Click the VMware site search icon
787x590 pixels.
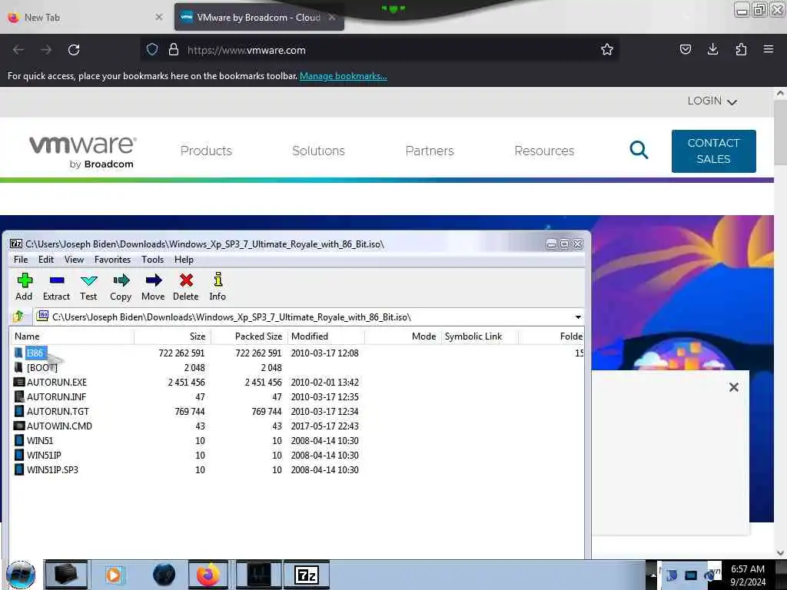coord(639,150)
